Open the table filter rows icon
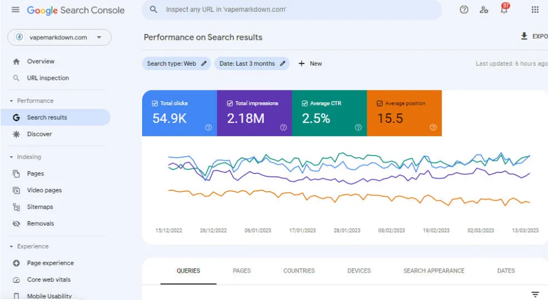This screenshot has height=300, width=548. pos(535,295)
